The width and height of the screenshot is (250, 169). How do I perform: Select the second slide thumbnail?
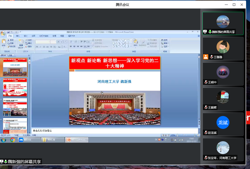click(15, 88)
